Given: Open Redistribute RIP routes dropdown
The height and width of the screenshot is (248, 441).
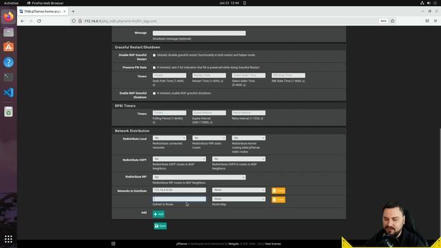Looking at the screenshot, I should click(199, 178).
